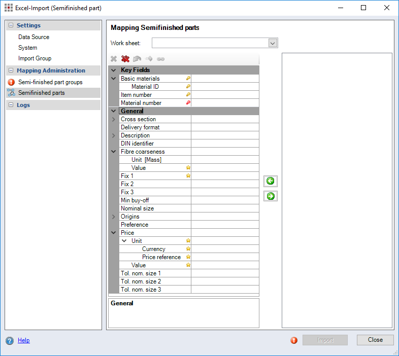Image resolution: width=399 pixels, height=356 pixels.
Task: Click the Close button
Action: [375, 340]
